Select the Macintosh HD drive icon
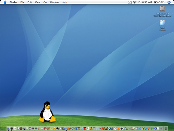The height and width of the screenshot is (131, 174). [162, 9]
